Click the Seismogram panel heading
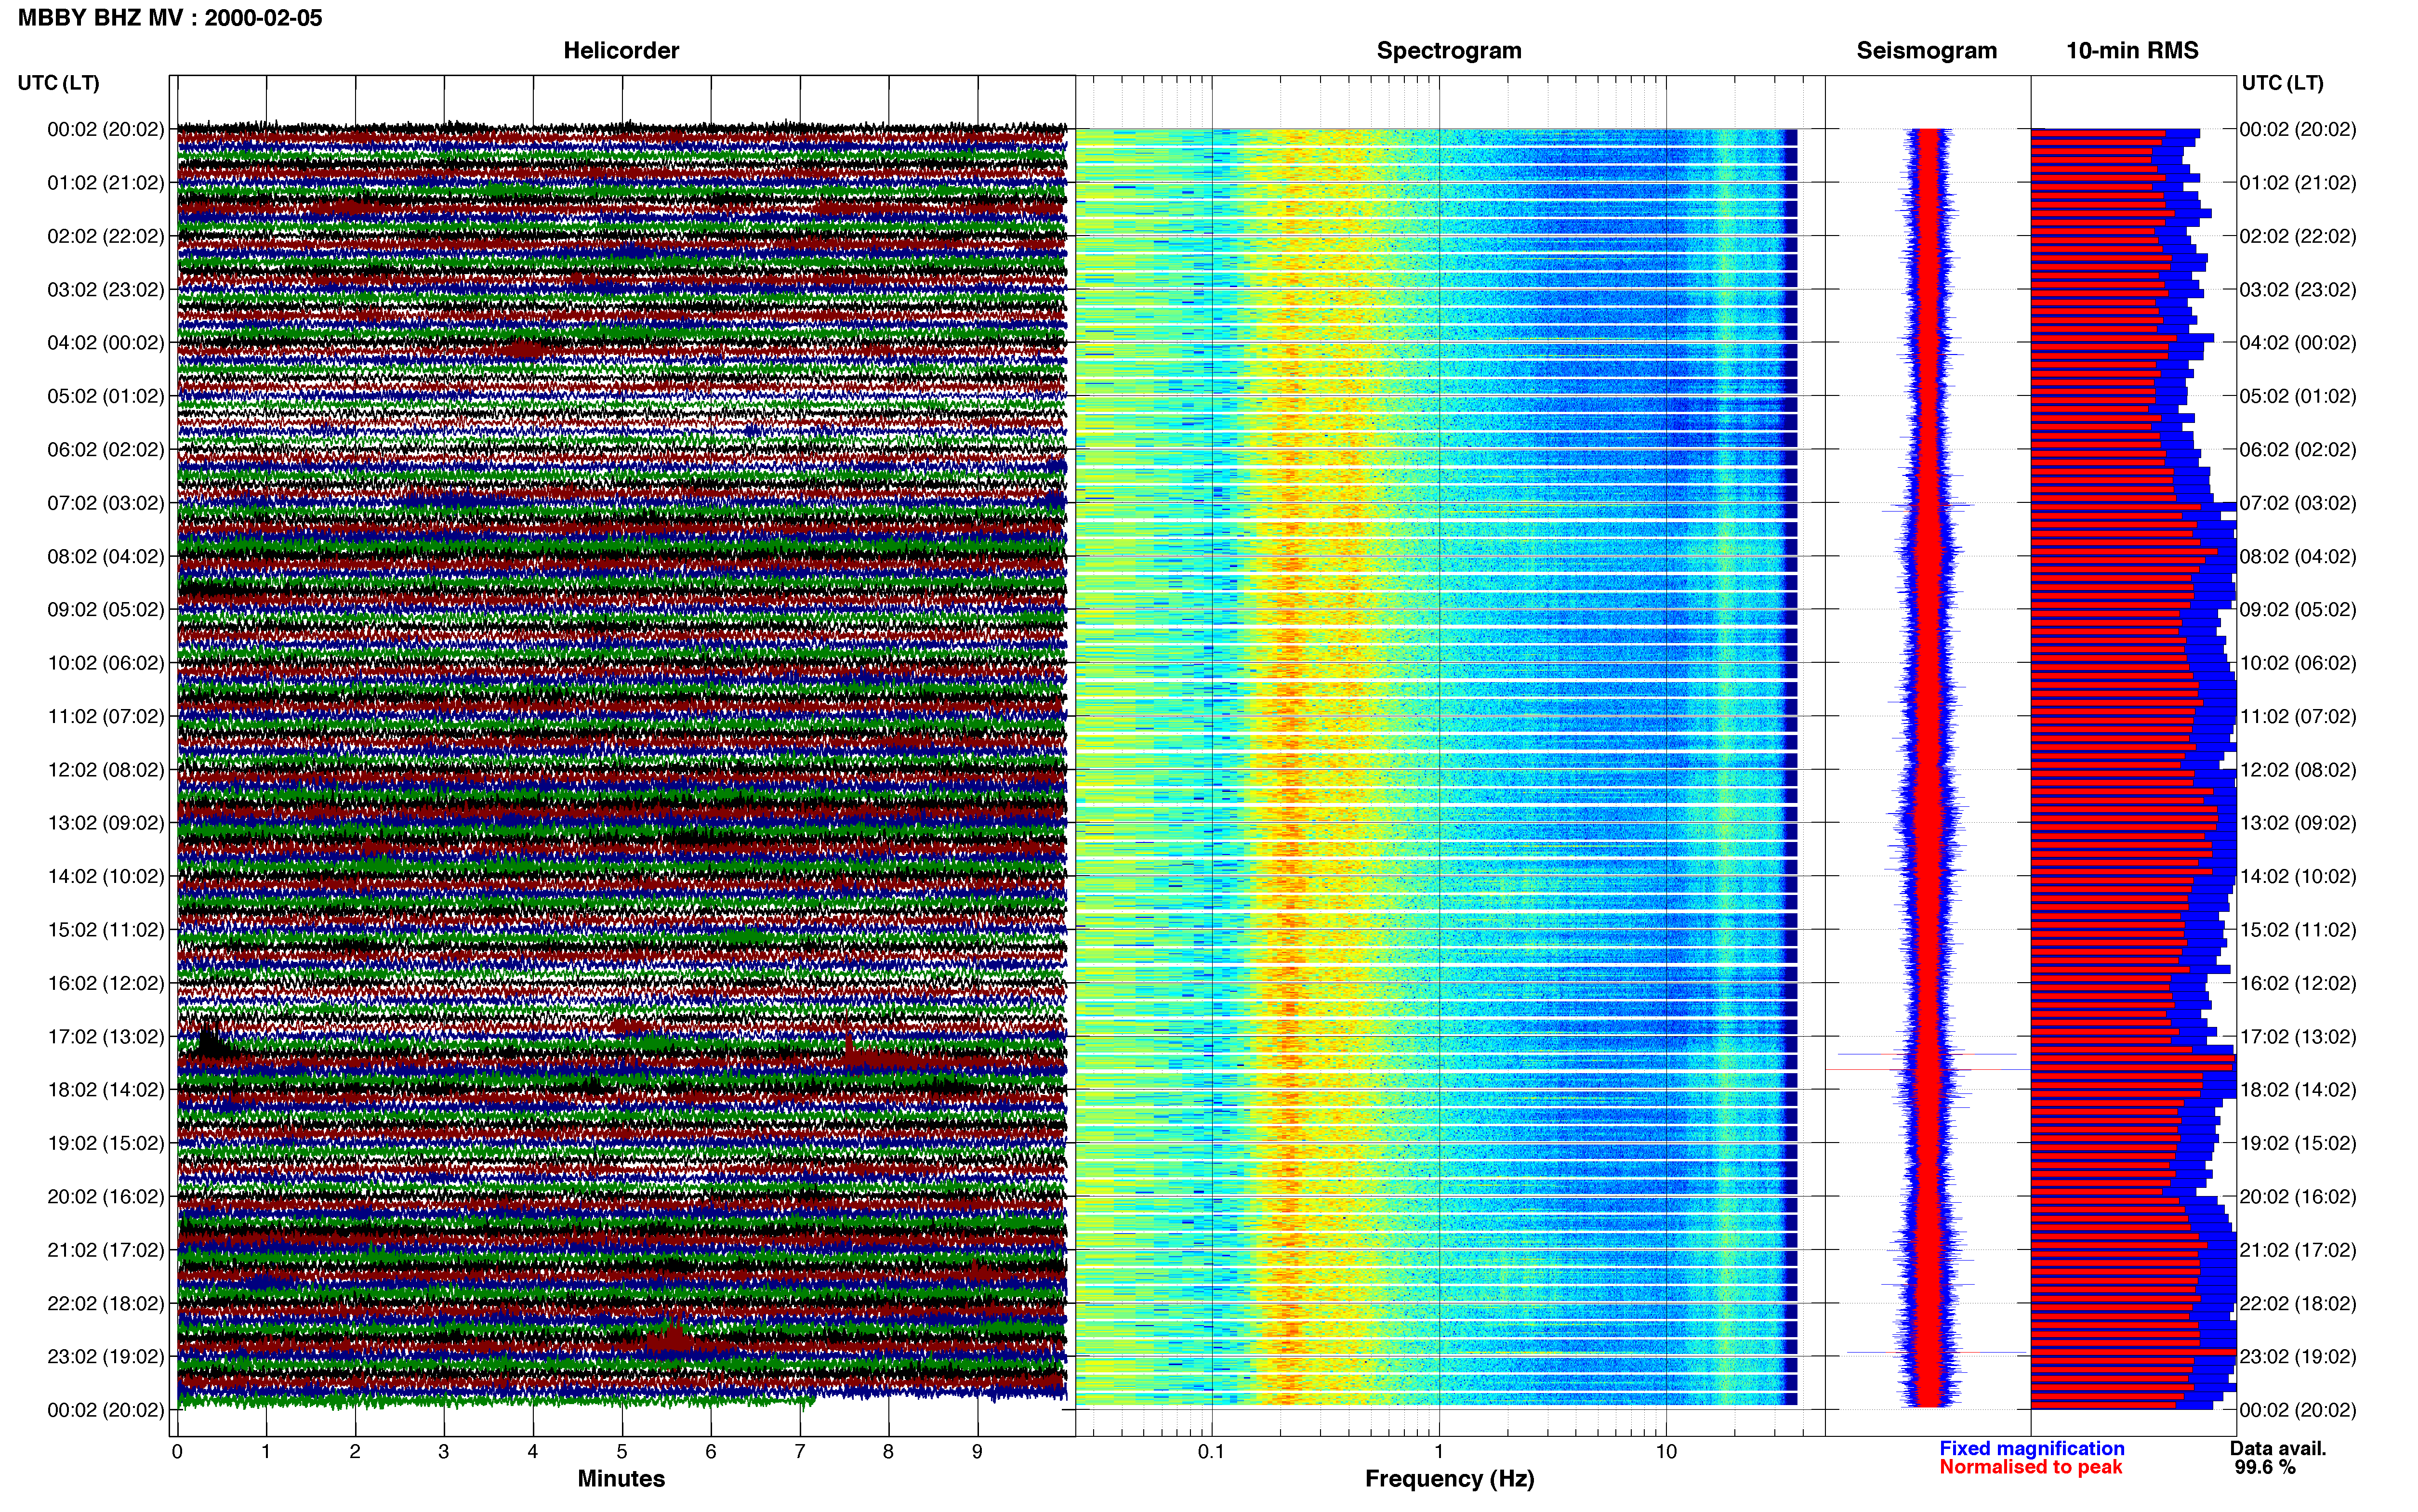Viewport: 2418px width, 1512px height. pyautogui.click(x=1926, y=51)
